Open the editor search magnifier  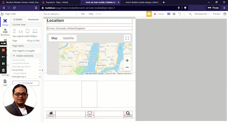(x=190, y=14)
